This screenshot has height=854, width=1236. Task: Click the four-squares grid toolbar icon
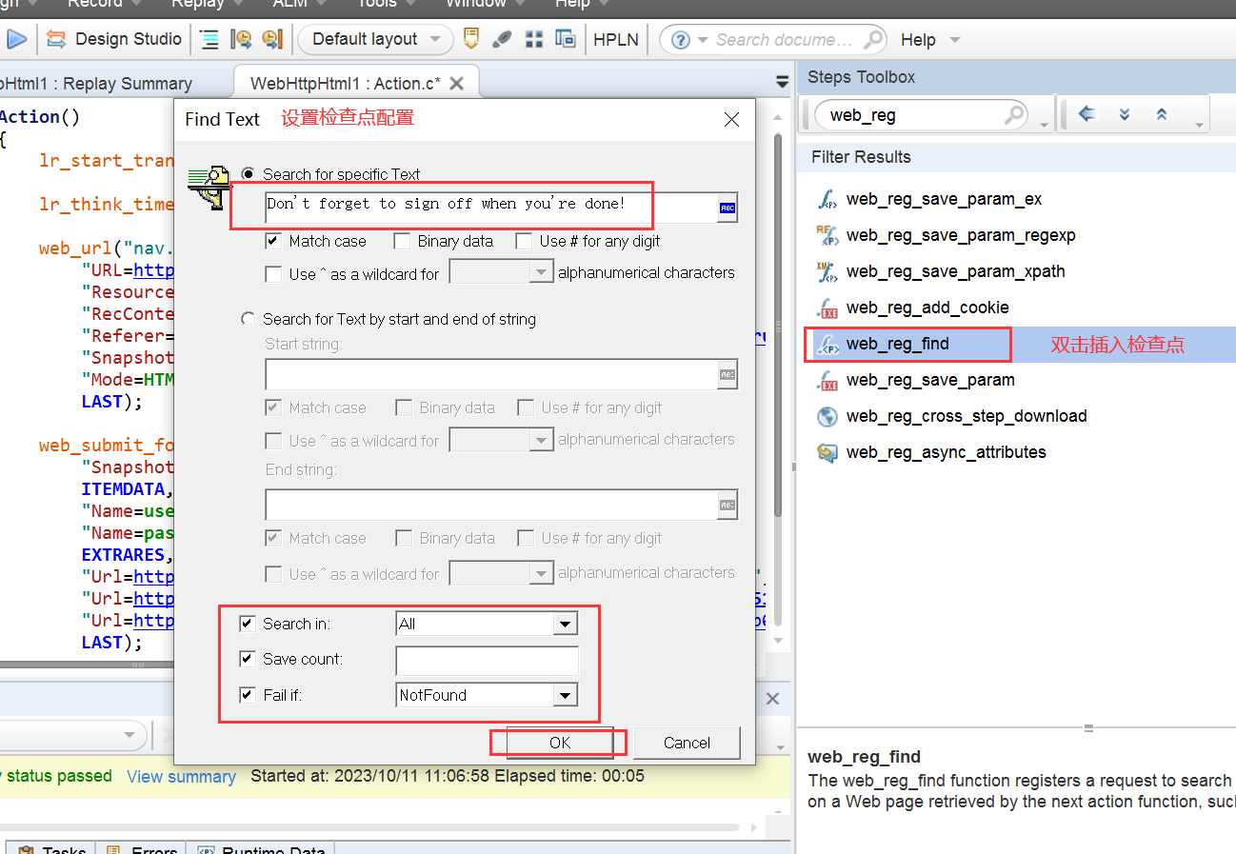[534, 39]
